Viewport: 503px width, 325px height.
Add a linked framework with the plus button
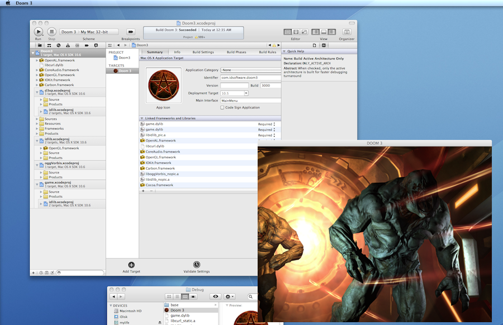pyautogui.click(x=143, y=191)
